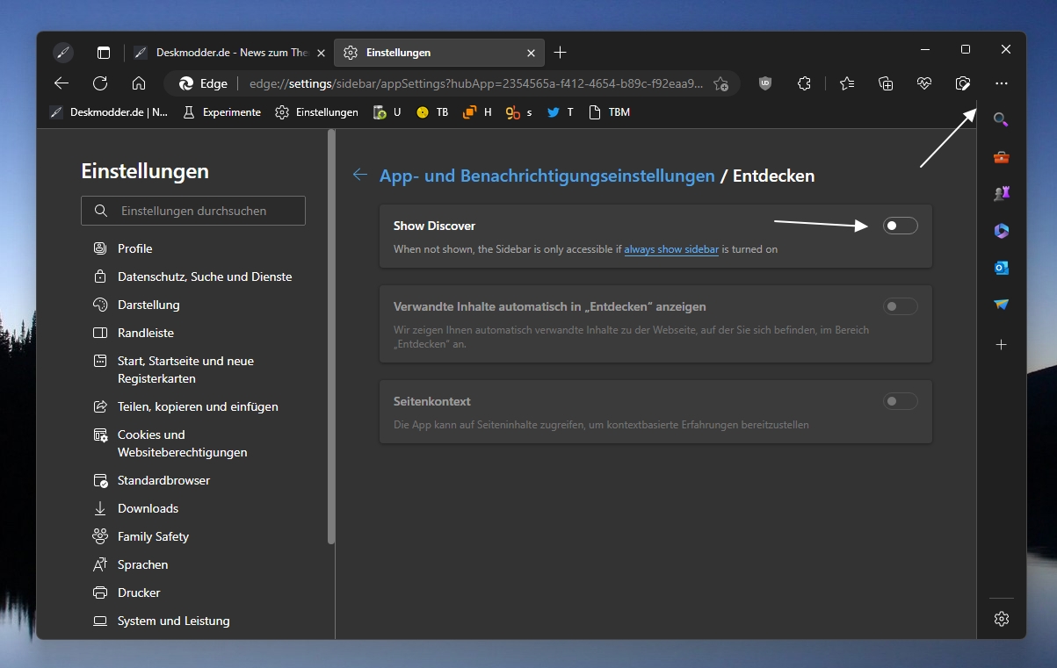Toggle the Show Discover switch
The image size is (1057, 668).
tap(900, 226)
